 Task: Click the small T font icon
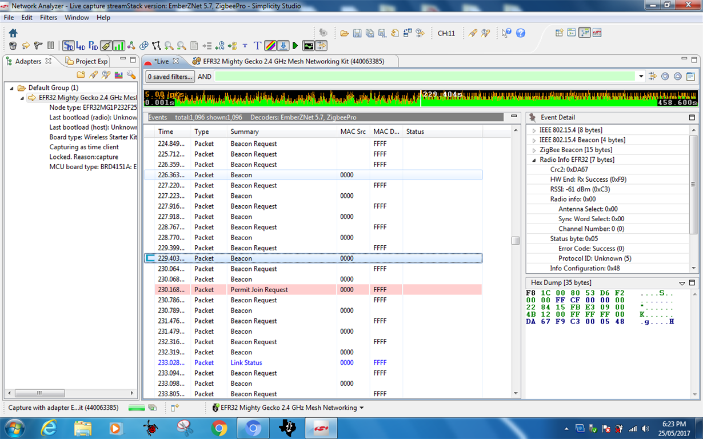click(x=245, y=45)
